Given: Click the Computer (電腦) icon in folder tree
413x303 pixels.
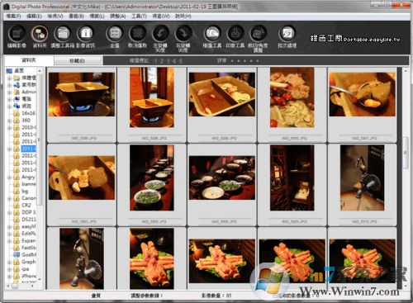Looking at the screenshot, I should click(17, 99).
